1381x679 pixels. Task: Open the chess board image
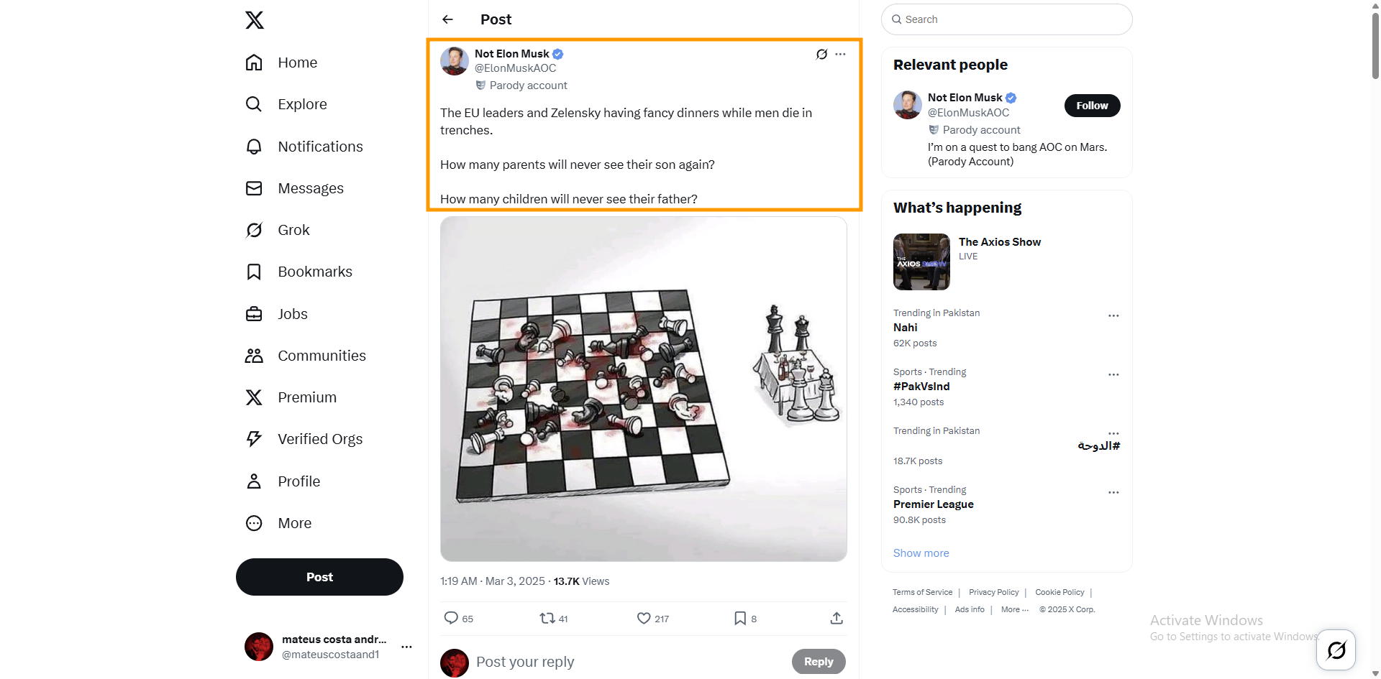643,389
